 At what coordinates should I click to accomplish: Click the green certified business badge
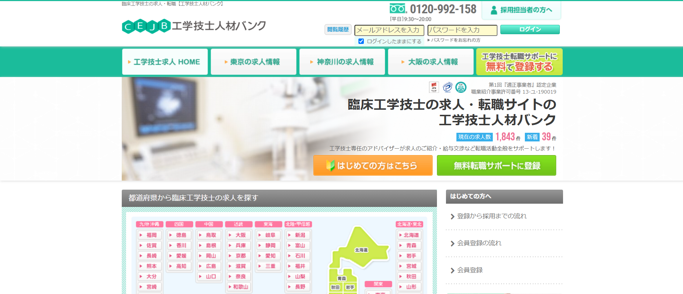coord(461,87)
